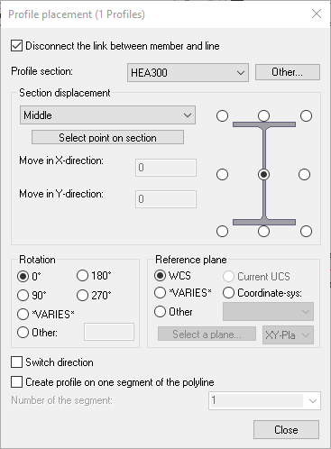Open the Profile section HEA300 dropdown

(x=188, y=72)
